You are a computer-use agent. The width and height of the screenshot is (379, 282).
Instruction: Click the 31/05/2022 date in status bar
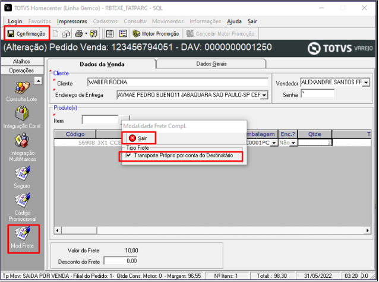click(x=318, y=275)
